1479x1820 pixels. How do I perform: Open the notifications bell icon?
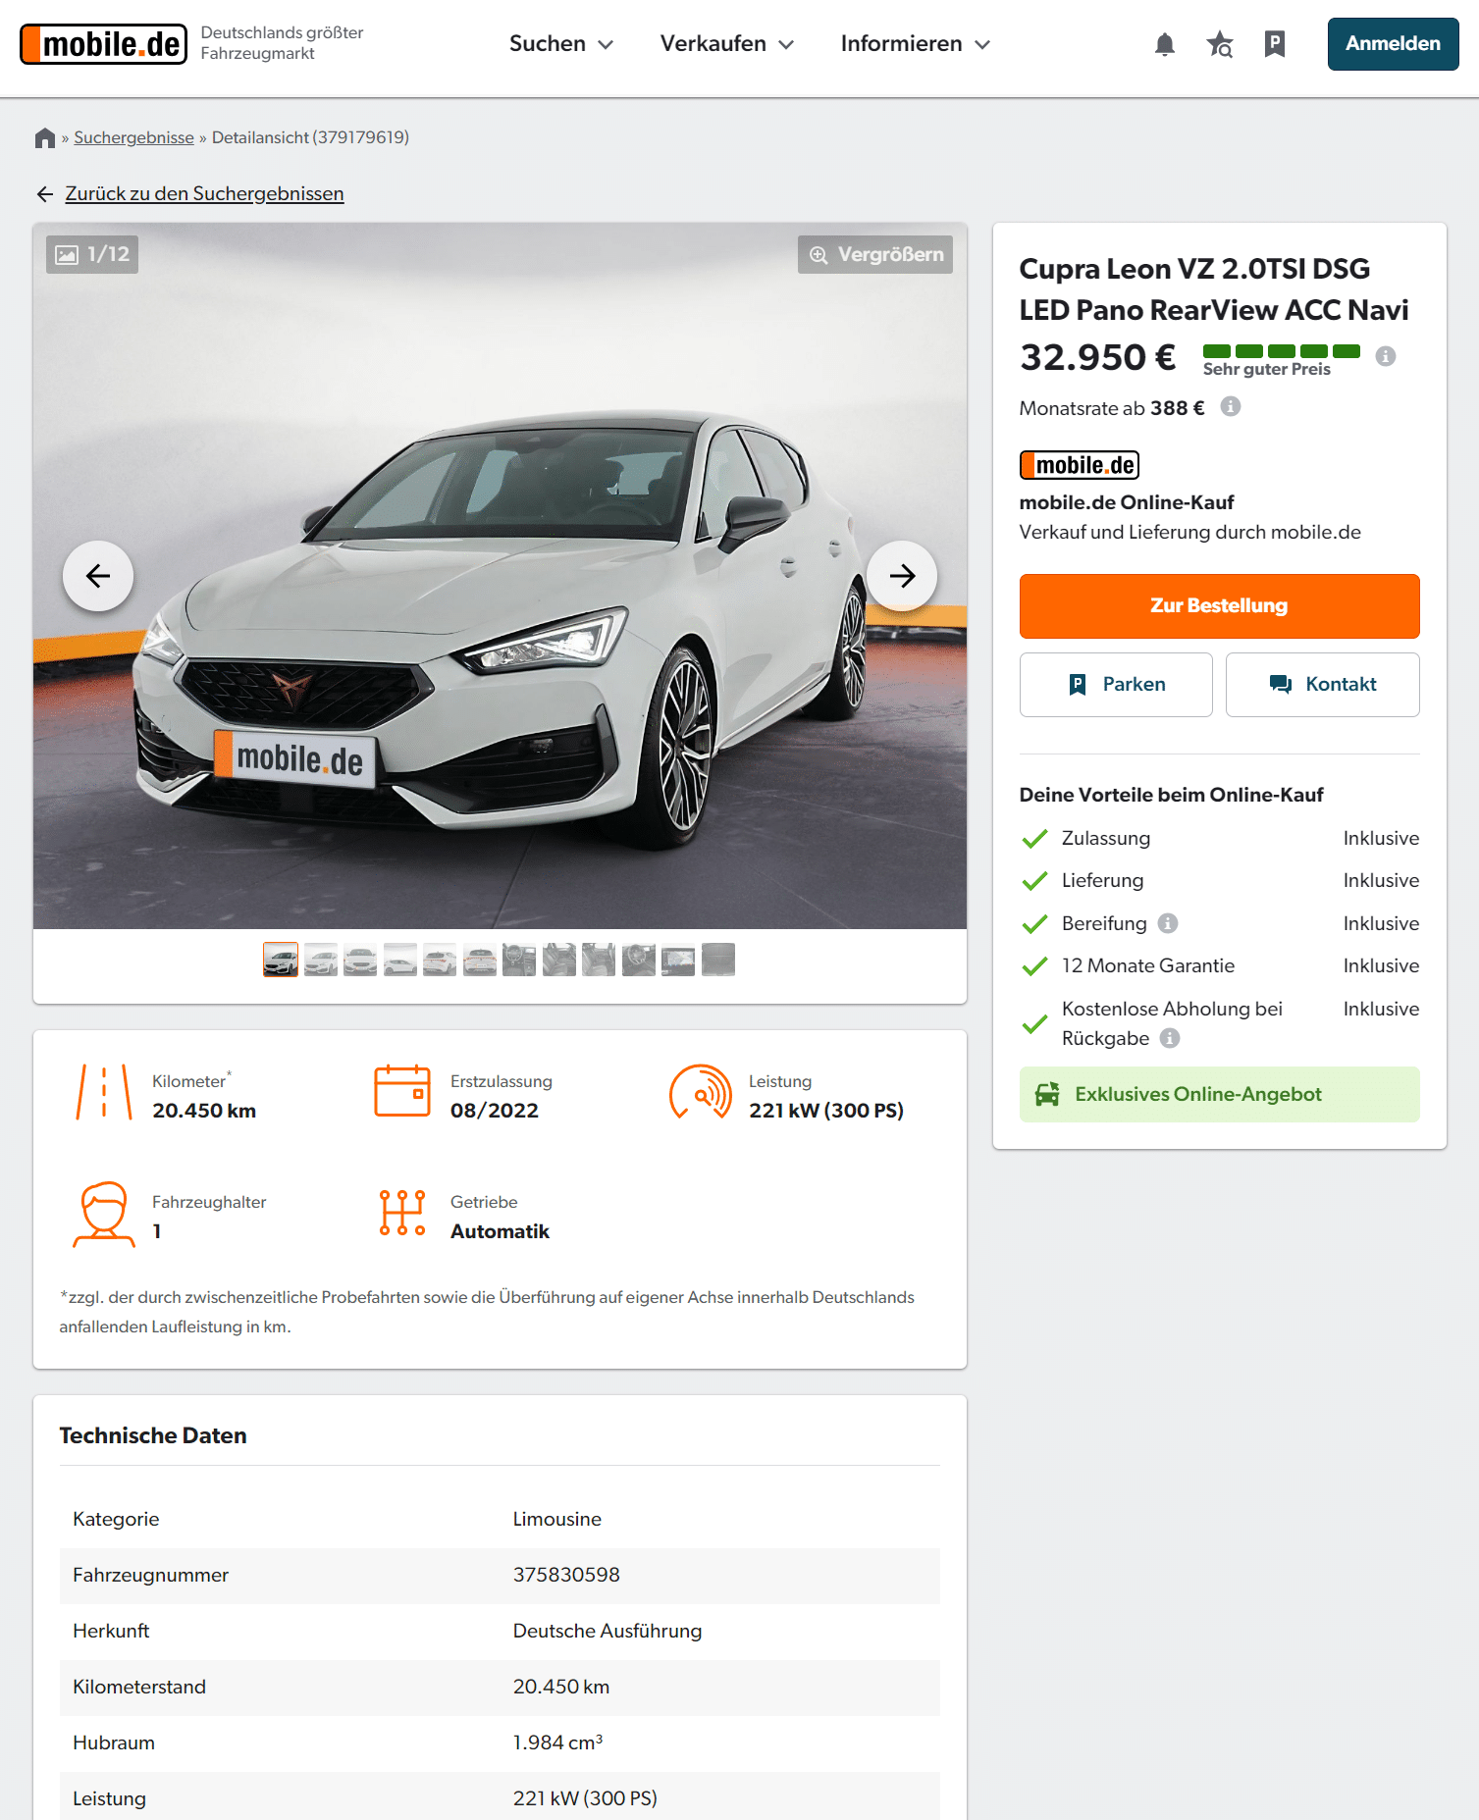click(x=1165, y=44)
